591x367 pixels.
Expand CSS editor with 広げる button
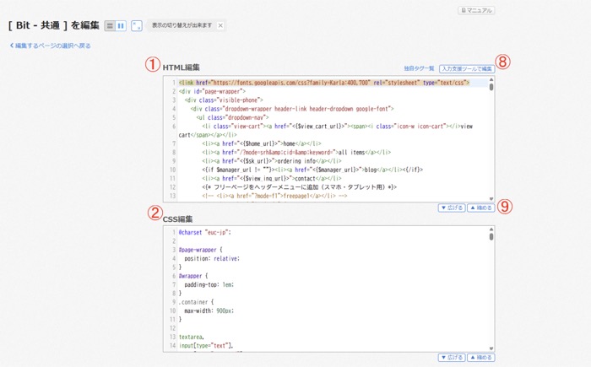[x=452, y=358]
